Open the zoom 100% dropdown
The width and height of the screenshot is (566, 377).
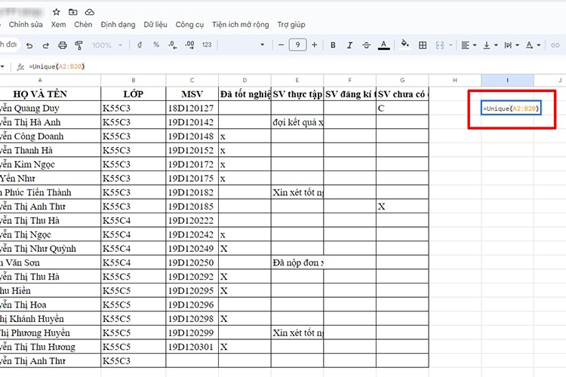(x=107, y=45)
